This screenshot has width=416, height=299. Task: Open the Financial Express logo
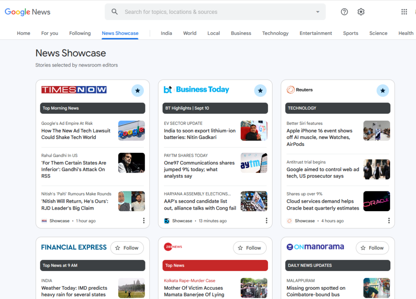pyautogui.click(x=74, y=247)
